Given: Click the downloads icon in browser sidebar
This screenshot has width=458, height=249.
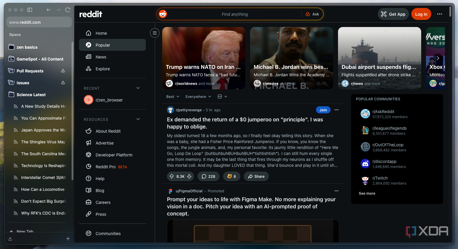Looking at the screenshot, I should pos(10,239).
